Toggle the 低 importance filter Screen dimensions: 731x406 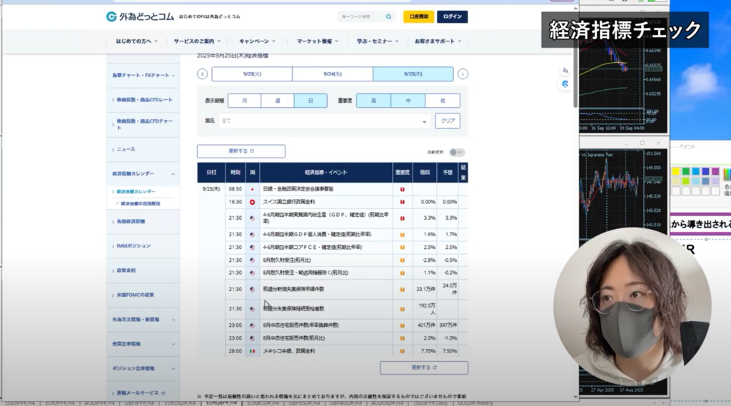[443, 101]
